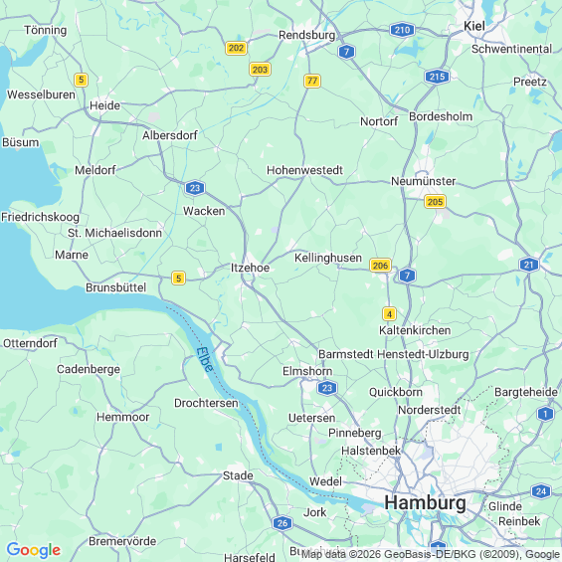Click the yellow 205 shield near Neumünster
Viewport: 562px width, 562px height.
point(435,202)
